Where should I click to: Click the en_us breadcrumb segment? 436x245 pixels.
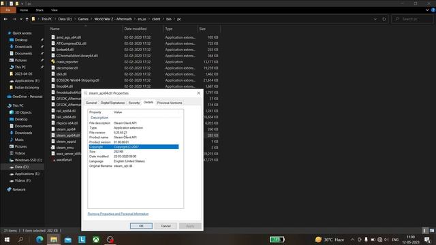click(x=142, y=19)
